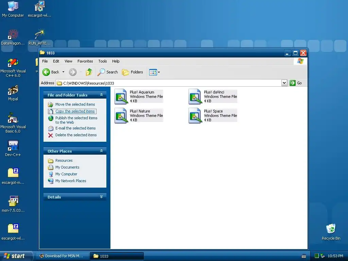Click the move items icon

tap(51, 105)
